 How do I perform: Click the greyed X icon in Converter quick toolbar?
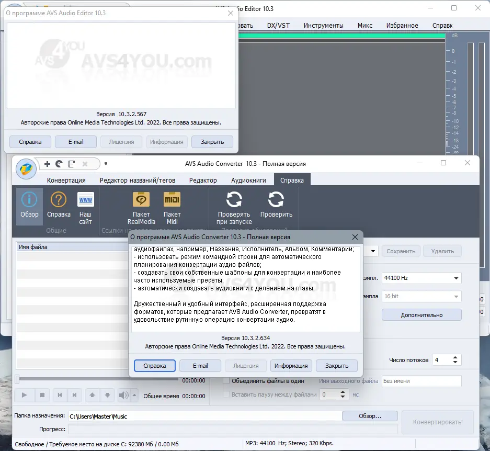pyautogui.click(x=85, y=164)
